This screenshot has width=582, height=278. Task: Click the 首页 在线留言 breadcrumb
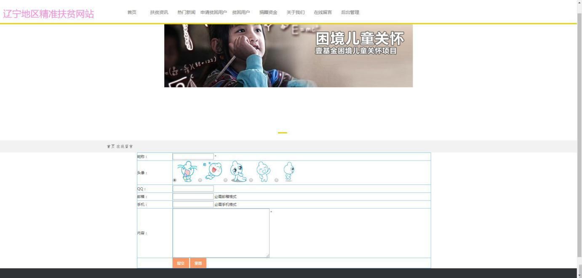click(x=120, y=146)
